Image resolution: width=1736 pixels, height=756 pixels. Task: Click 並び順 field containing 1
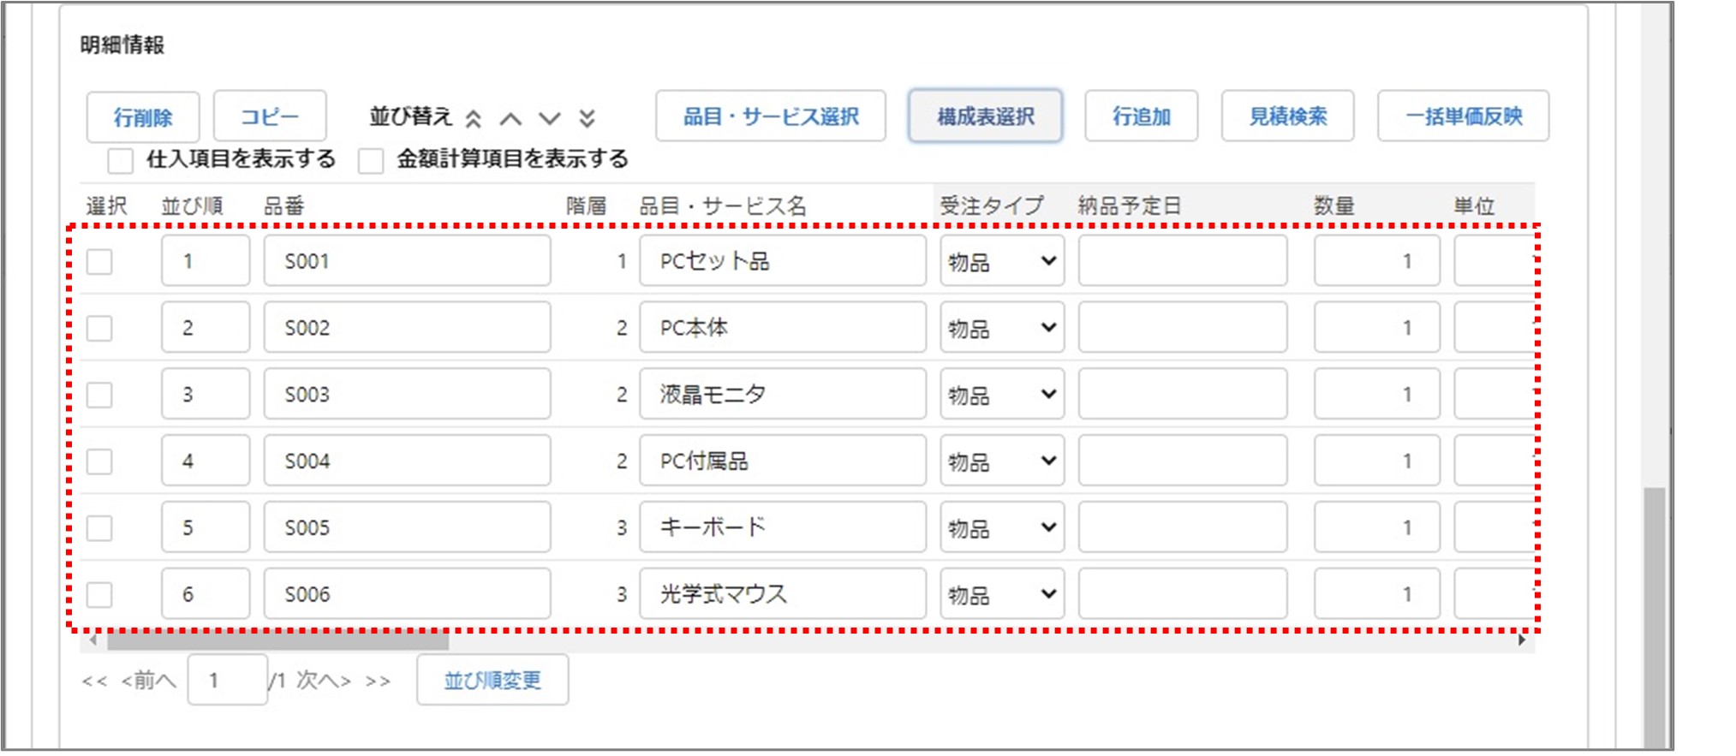(x=206, y=261)
